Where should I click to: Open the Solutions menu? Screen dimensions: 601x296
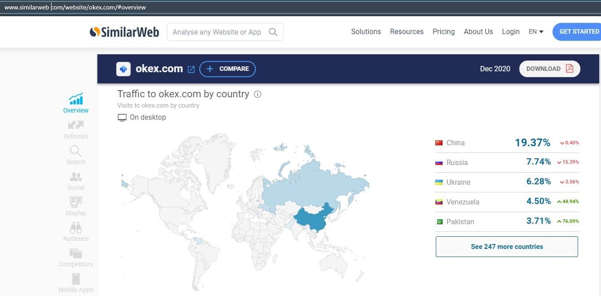click(366, 31)
